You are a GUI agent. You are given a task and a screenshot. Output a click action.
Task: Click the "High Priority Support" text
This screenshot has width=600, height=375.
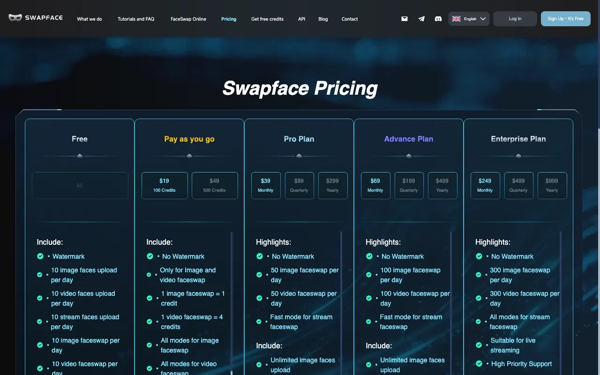click(x=522, y=364)
